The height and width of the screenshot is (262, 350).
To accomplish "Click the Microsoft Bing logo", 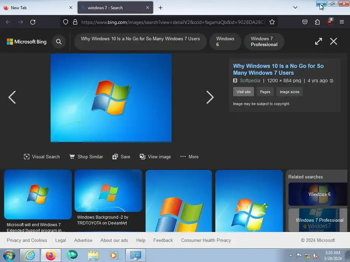I will [x=27, y=42].
